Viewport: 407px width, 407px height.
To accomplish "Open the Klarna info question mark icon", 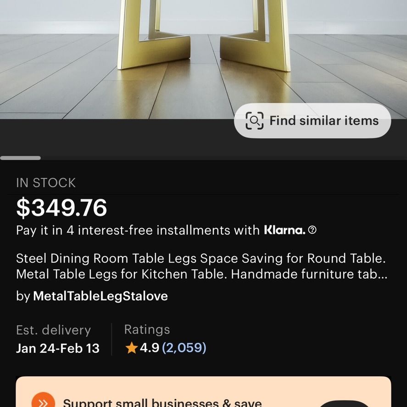I will 312,230.
